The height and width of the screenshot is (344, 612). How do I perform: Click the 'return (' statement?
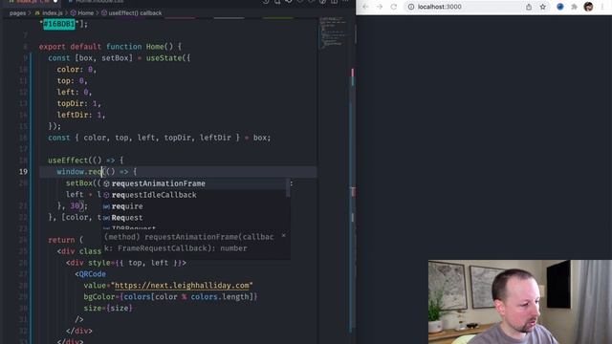[66, 240]
